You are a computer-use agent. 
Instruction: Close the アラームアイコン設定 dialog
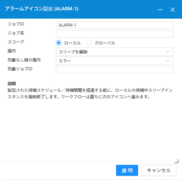tap(173, 10)
